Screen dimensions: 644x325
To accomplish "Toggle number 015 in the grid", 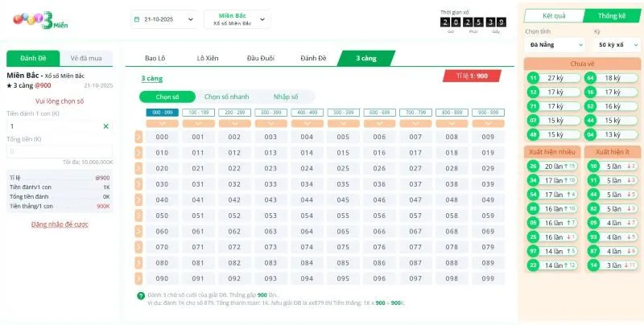I will [344, 153].
